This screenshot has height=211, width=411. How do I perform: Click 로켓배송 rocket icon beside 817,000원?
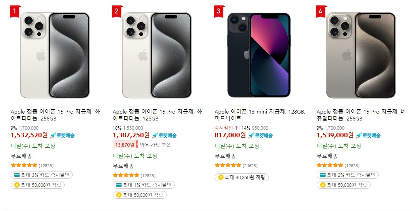(x=251, y=135)
